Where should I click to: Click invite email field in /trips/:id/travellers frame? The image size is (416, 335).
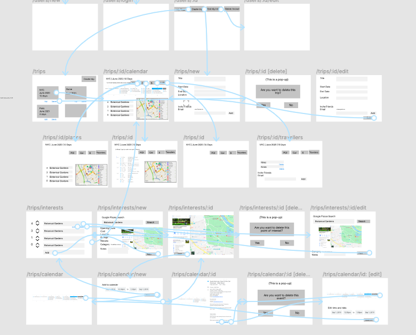280,179
